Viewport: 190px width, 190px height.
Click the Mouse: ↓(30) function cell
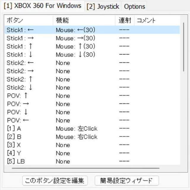click(75, 55)
